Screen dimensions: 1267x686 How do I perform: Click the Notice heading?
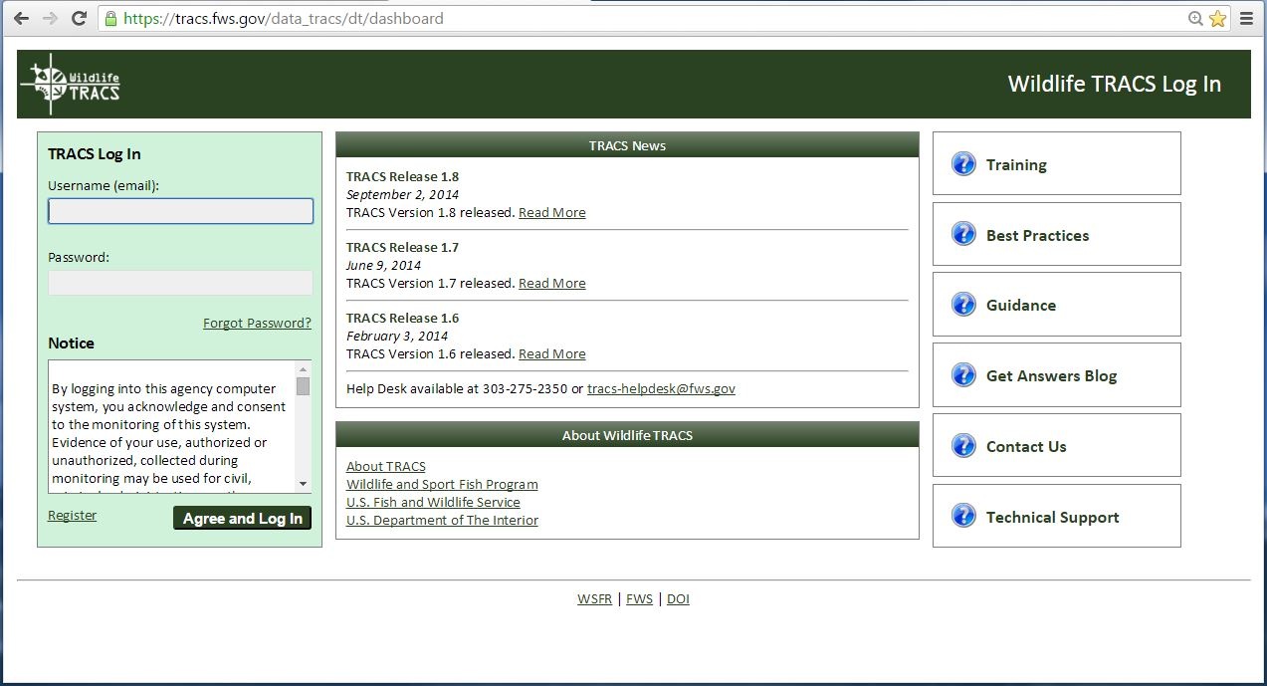71,343
